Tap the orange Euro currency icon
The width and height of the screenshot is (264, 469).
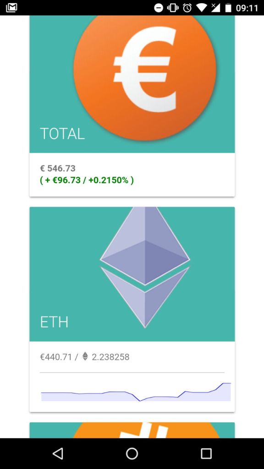(x=144, y=71)
